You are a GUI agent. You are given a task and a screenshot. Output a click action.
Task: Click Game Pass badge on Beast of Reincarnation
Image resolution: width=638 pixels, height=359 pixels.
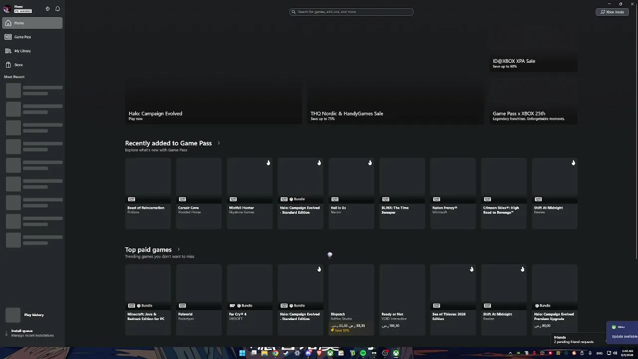pos(132,199)
